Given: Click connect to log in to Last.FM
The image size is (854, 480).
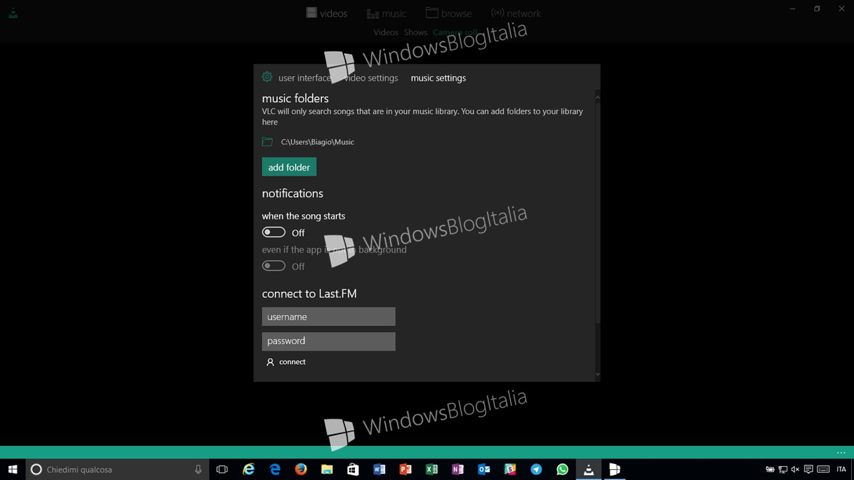Looking at the screenshot, I should (x=292, y=362).
